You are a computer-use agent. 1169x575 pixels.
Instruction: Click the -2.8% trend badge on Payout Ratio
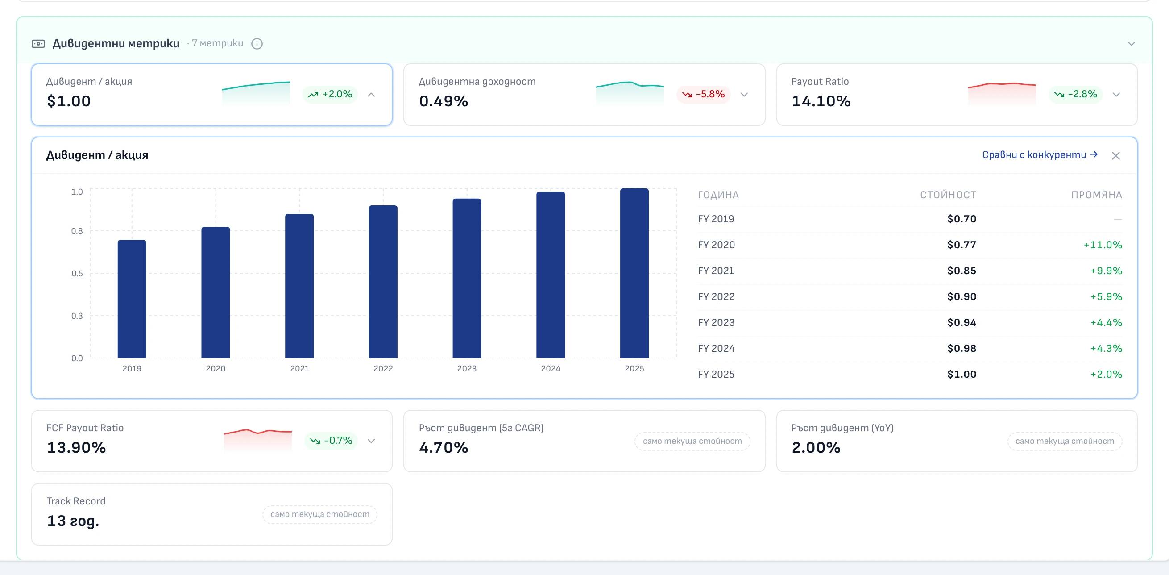[x=1075, y=95]
